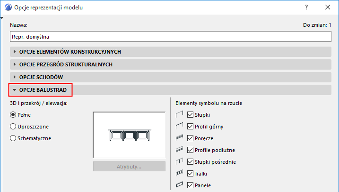Click the Atrybuty... button
This screenshot has height=192, width=339.
click(x=129, y=166)
